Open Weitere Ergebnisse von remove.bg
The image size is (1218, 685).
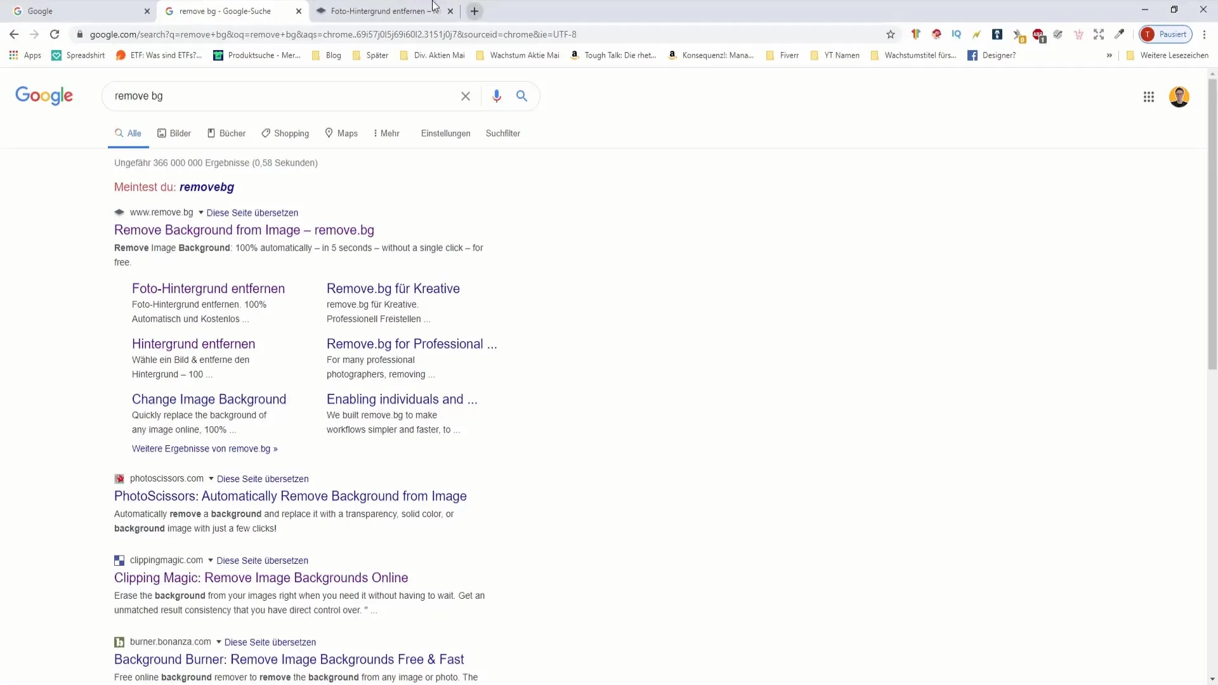pos(205,448)
